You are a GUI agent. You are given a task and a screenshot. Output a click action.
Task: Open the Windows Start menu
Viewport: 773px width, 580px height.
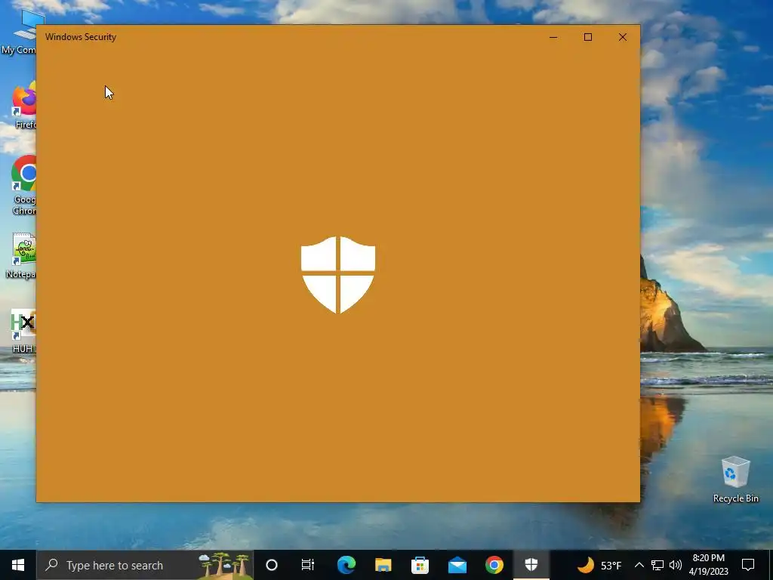[x=18, y=565]
